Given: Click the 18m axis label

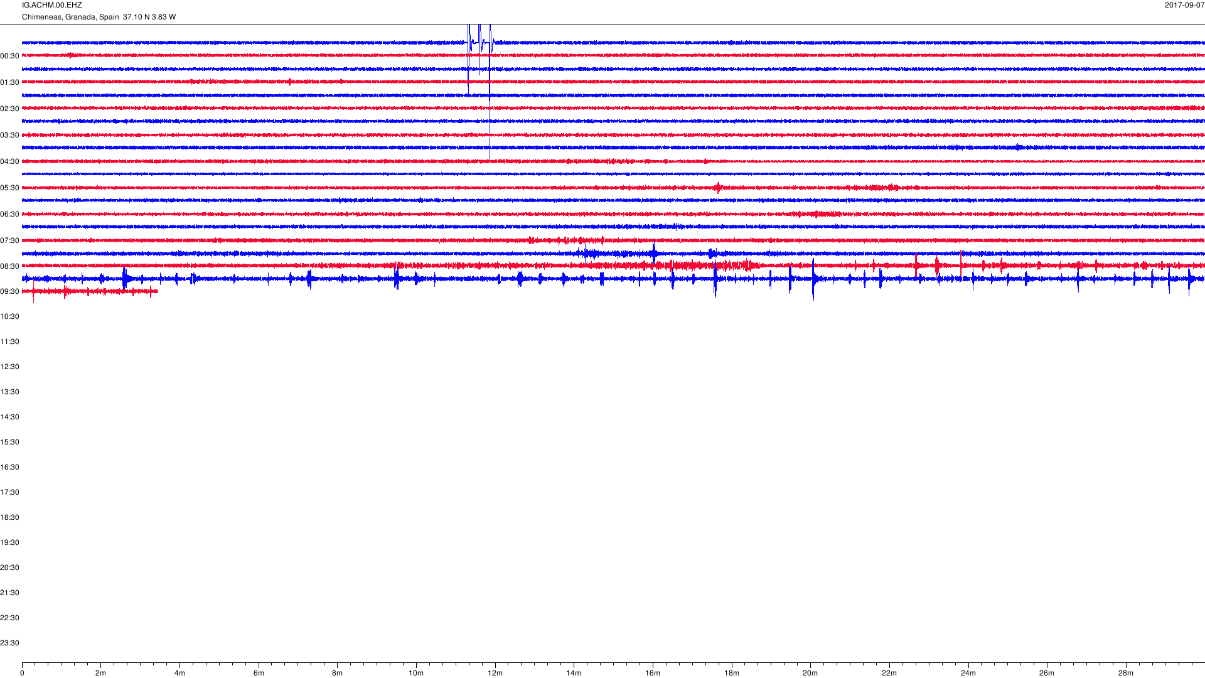Looking at the screenshot, I should [732, 673].
